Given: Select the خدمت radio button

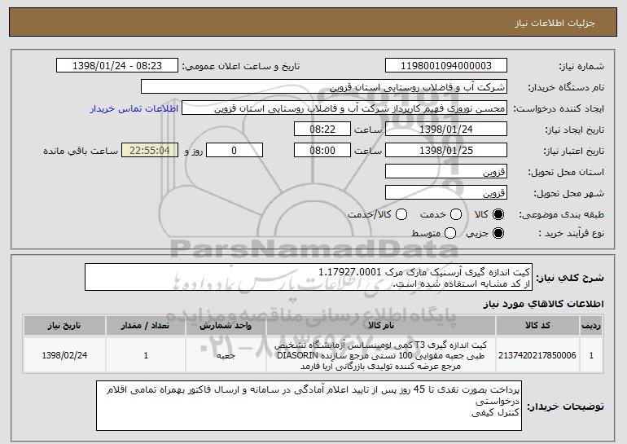Looking at the screenshot, I should (x=456, y=215).
